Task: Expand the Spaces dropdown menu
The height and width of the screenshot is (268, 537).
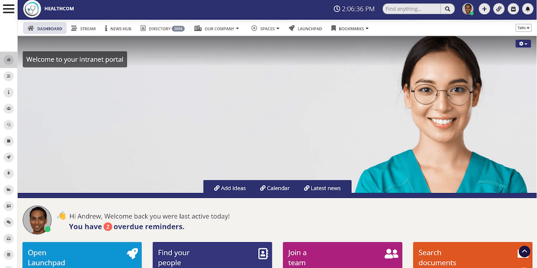Action: [265, 28]
